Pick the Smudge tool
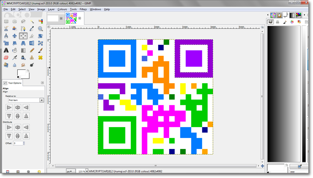 (x=23, y=65)
